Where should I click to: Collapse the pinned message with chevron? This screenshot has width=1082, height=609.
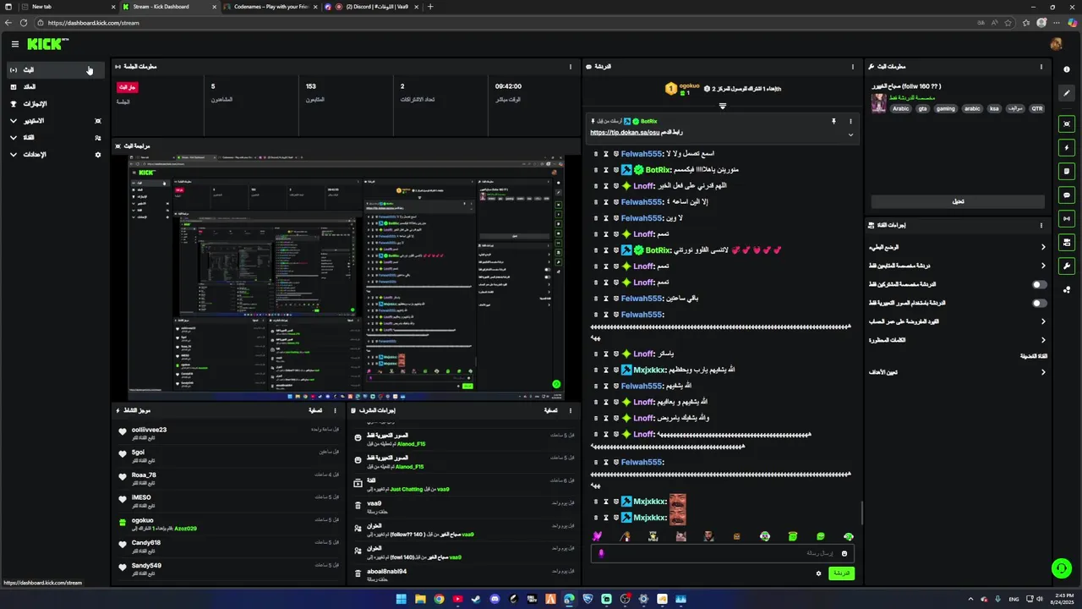point(850,134)
